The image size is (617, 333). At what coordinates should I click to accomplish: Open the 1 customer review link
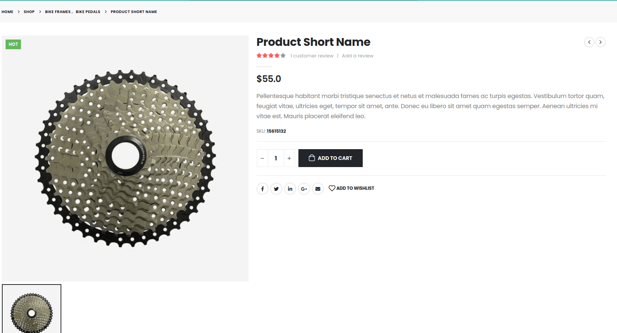click(x=312, y=56)
